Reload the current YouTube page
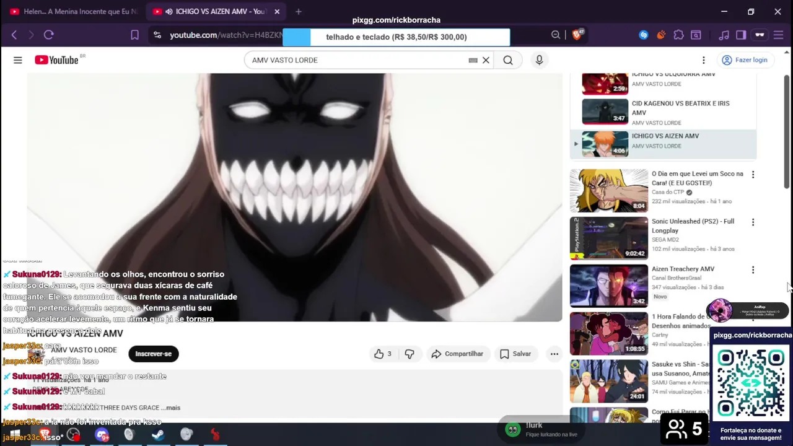793x446 pixels. point(49,35)
